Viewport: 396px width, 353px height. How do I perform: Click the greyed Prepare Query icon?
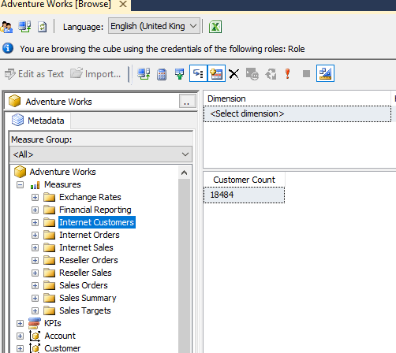pos(252,74)
